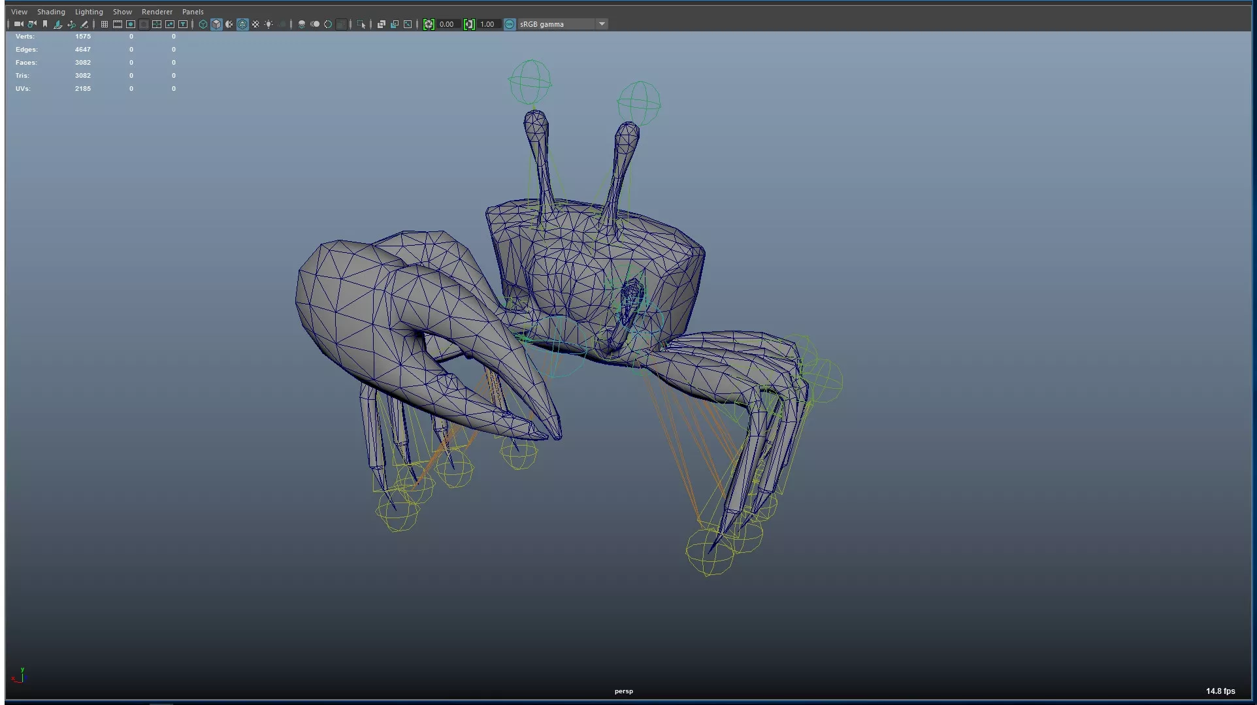Image resolution: width=1257 pixels, height=705 pixels.
Task: Click the Isolate Select icon
Action: coord(361,24)
